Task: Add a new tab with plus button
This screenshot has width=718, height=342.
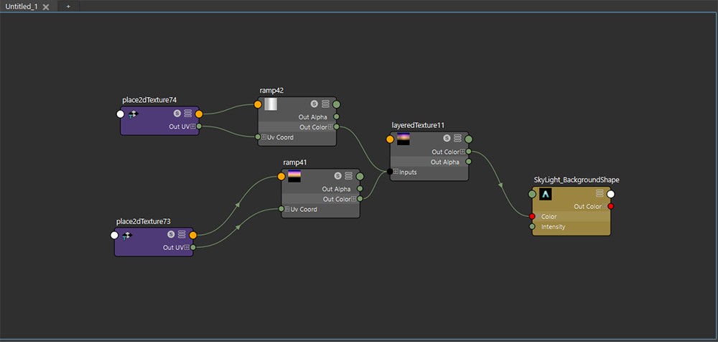Action: [x=68, y=6]
